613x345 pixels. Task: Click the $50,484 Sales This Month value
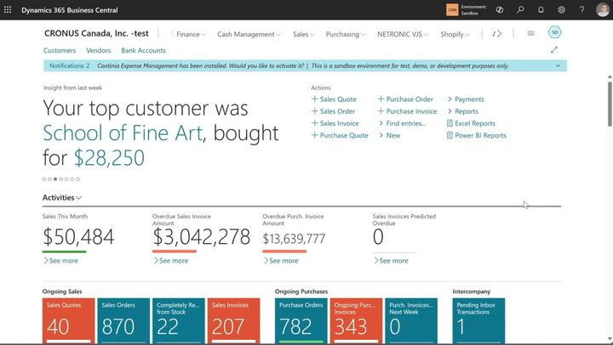78,236
